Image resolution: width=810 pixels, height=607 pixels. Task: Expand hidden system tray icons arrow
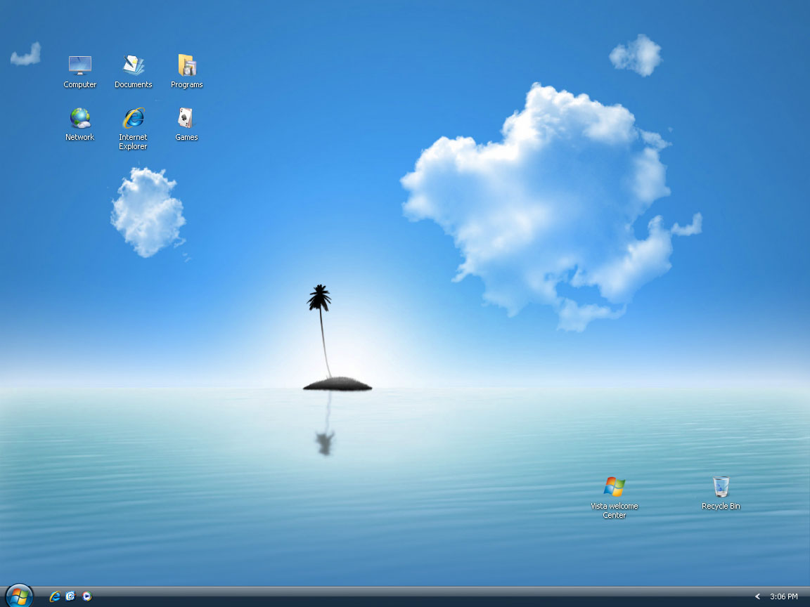tap(758, 596)
